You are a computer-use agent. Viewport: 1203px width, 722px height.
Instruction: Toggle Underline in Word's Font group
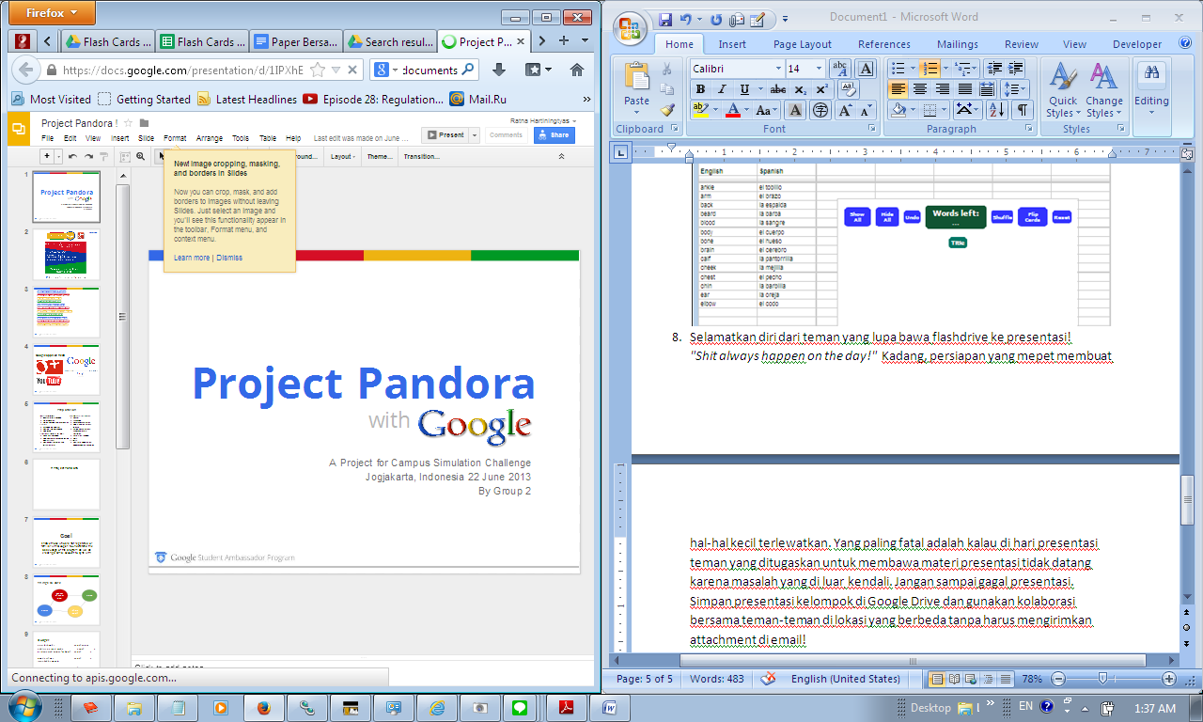(x=743, y=89)
